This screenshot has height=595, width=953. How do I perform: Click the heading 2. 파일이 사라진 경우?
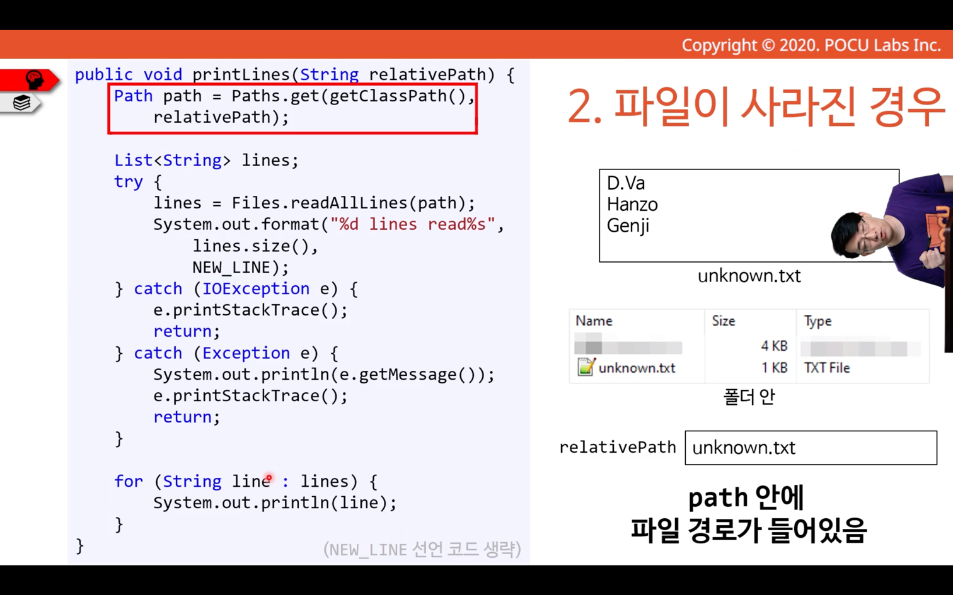coord(756,106)
